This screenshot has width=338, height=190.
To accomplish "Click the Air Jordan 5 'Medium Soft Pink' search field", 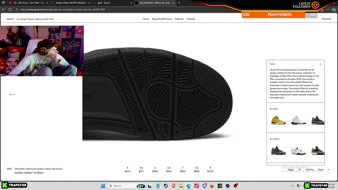I will point(35,19).
